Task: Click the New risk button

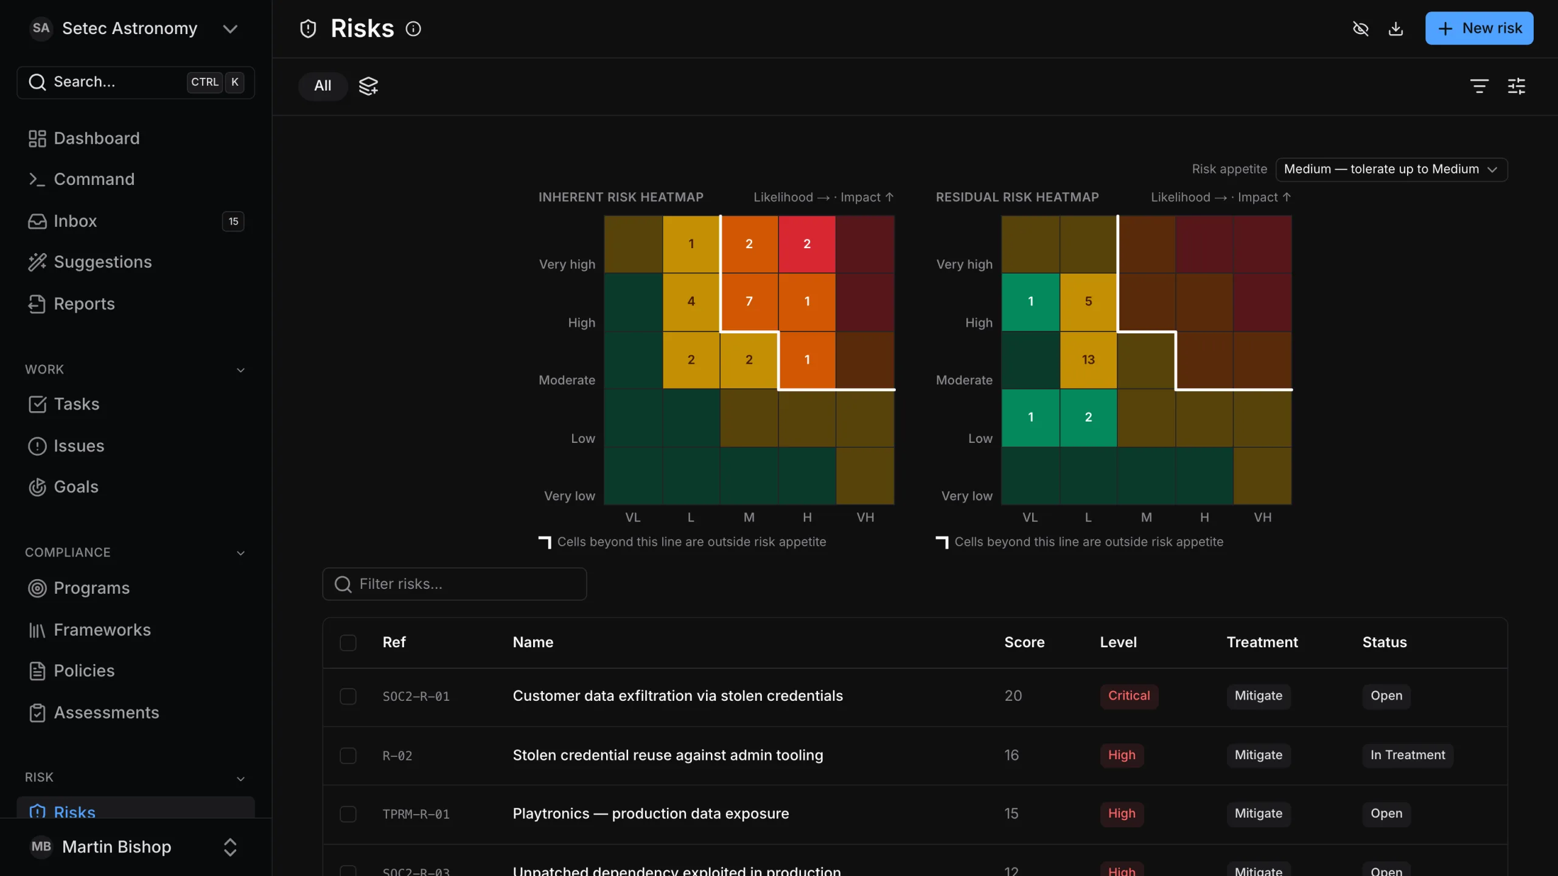Action: point(1479,29)
